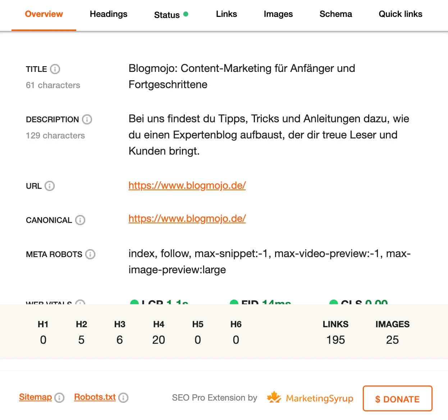
Task: Click the info icon beside CANONICAL
Action: (x=81, y=220)
